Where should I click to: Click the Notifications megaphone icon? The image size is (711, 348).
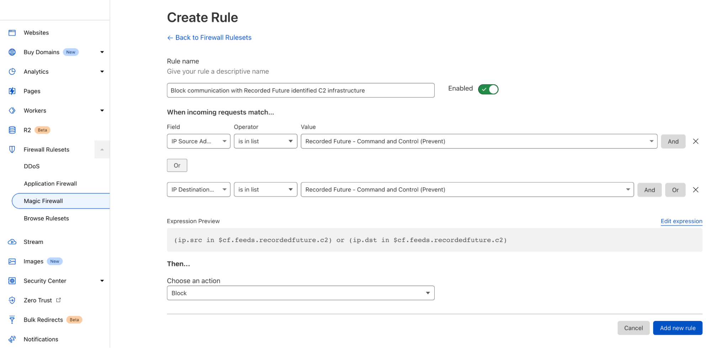[x=12, y=339]
